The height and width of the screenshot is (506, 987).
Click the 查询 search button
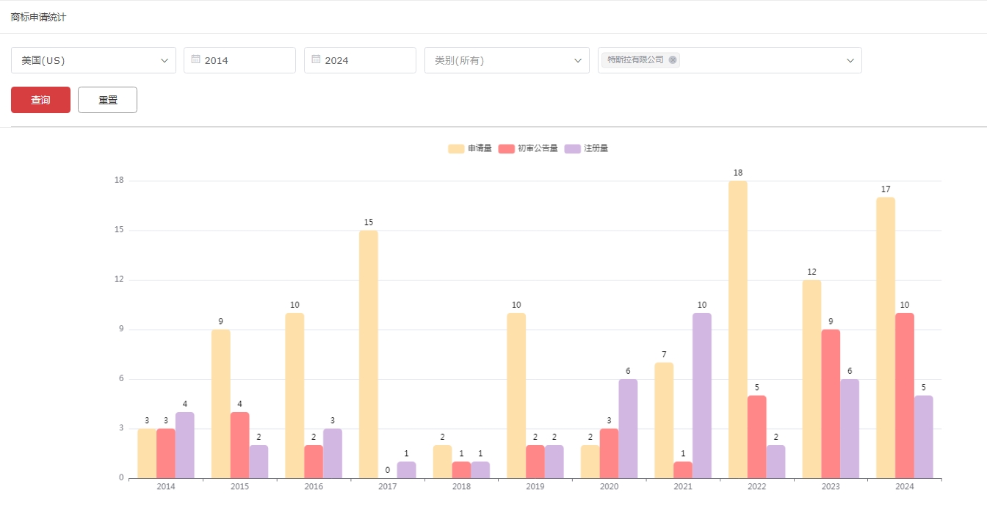pos(40,100)
